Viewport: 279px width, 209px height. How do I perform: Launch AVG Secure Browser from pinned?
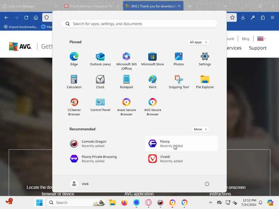coord(153,107)
